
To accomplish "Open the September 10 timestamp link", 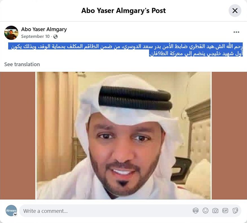I will tap(36, 36).
